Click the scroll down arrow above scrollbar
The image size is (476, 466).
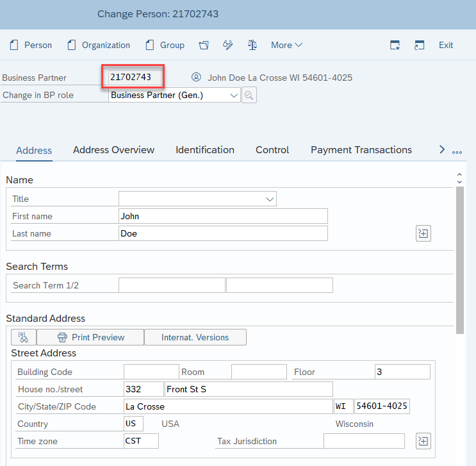(459, 181)
